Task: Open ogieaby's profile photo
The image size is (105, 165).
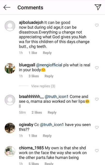Action: (10, 128)
